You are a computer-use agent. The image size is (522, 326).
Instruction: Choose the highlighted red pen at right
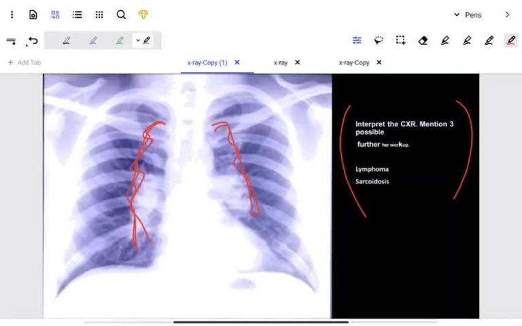point(511,41)
